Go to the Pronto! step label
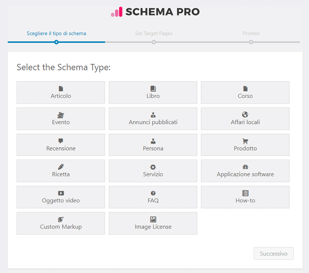309x273 pixels. [251, 33]
